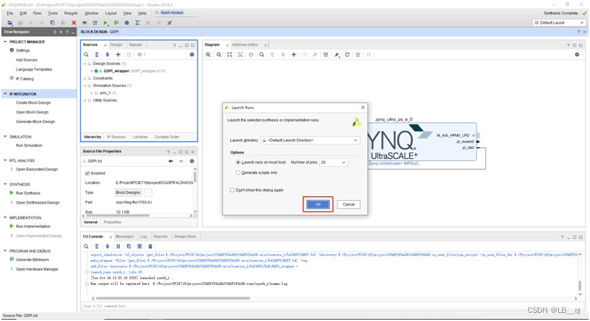Open Settings in Project Manager
Viewport: 590px width, 321px height.
tap(22, 50)
